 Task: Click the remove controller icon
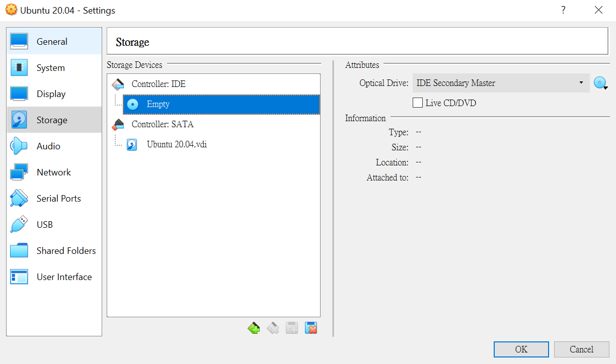click(x=273, y=328)
